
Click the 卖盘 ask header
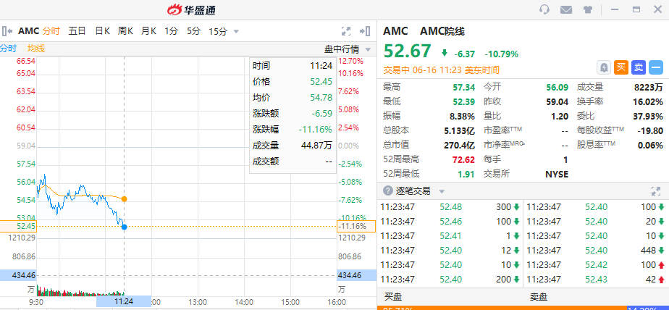click(x=538, y=297)
